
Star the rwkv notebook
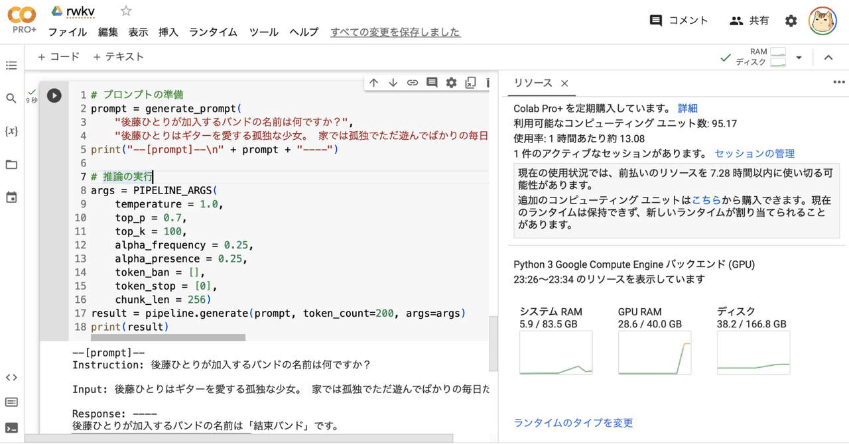tap(125, 11)
